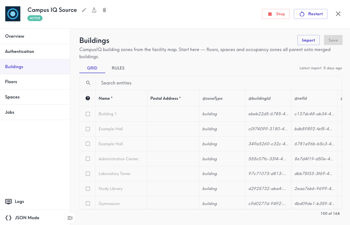The image size is (350, 225).
Task: Check the Example Hall c0f74099 row checkbox
Action: [x=88, y=129]
